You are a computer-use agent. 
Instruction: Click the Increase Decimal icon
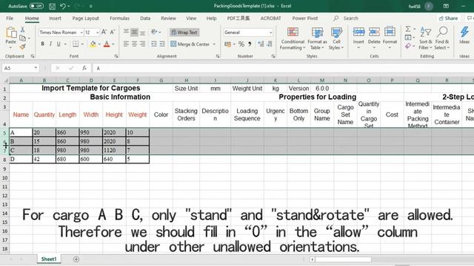(x=261, y=44)
